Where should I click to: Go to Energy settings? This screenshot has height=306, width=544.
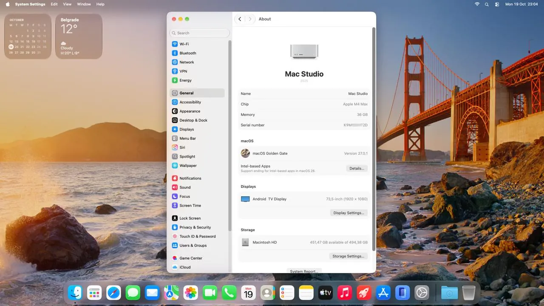(197, 80)
